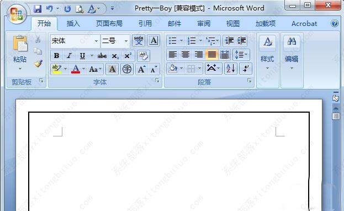The height and width of the screenshot is (211, 344).
Task: Toggle subscript formatting
Action: 115,56
